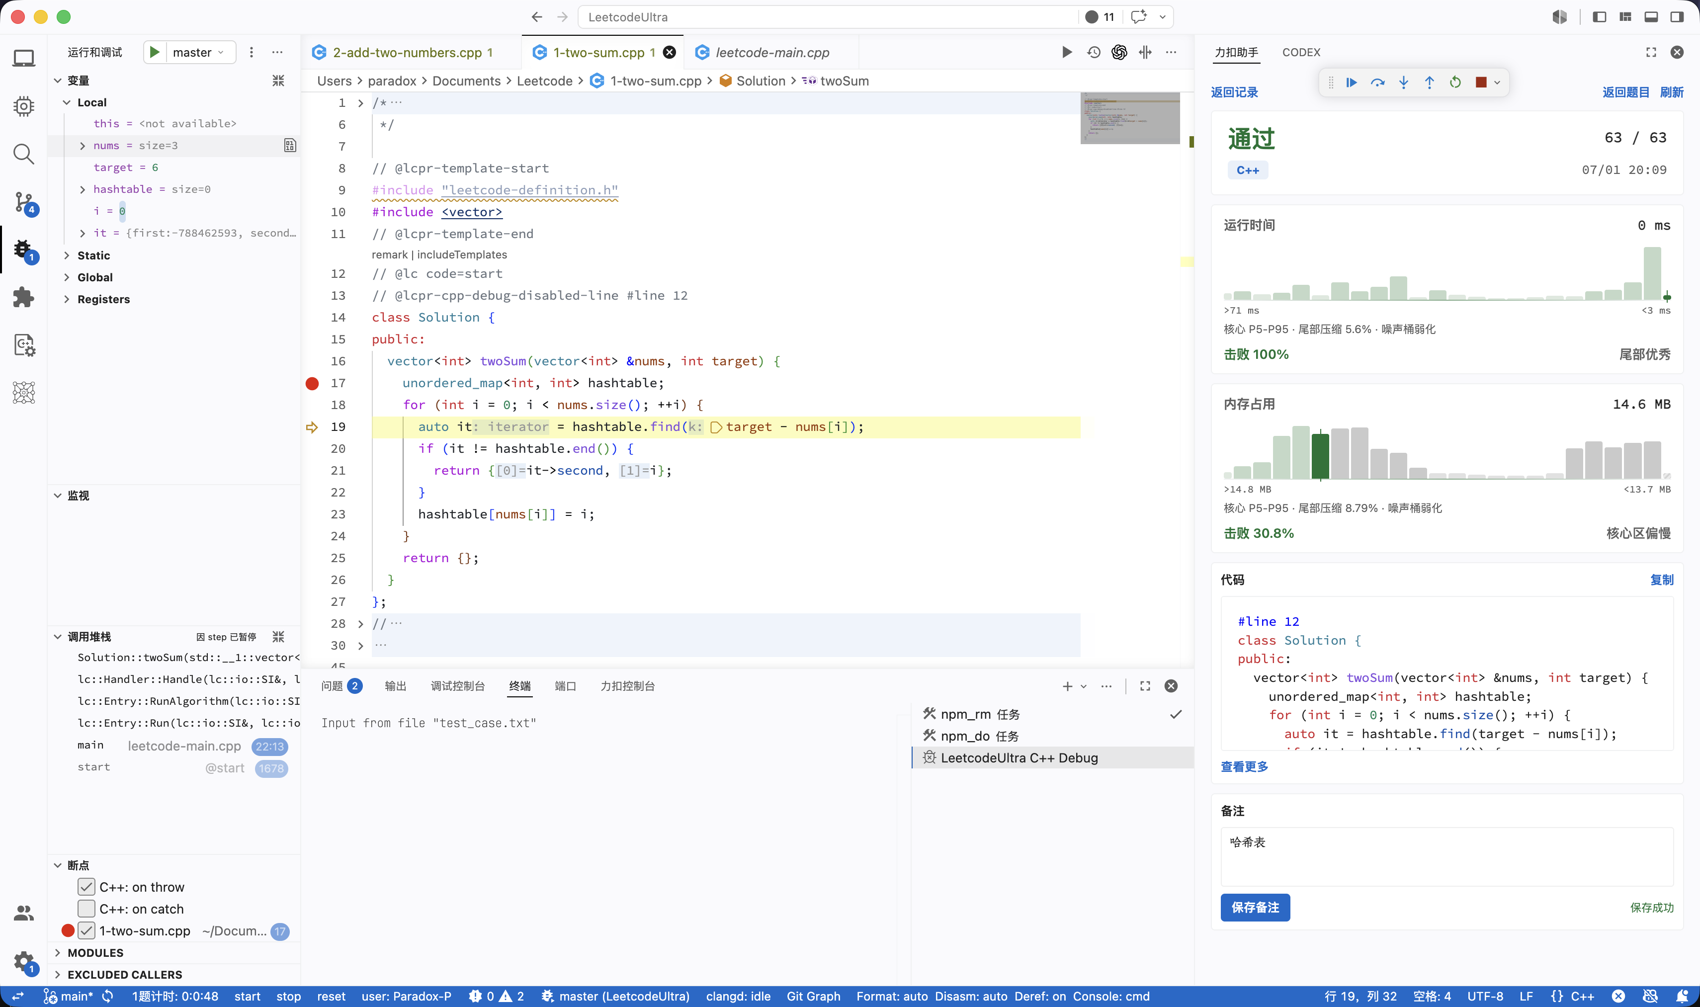Image resolution: width=1700 pixels, height=1007 pixels.
Task: Toggle the breakpoint on line 17
Action: (312, 383)
